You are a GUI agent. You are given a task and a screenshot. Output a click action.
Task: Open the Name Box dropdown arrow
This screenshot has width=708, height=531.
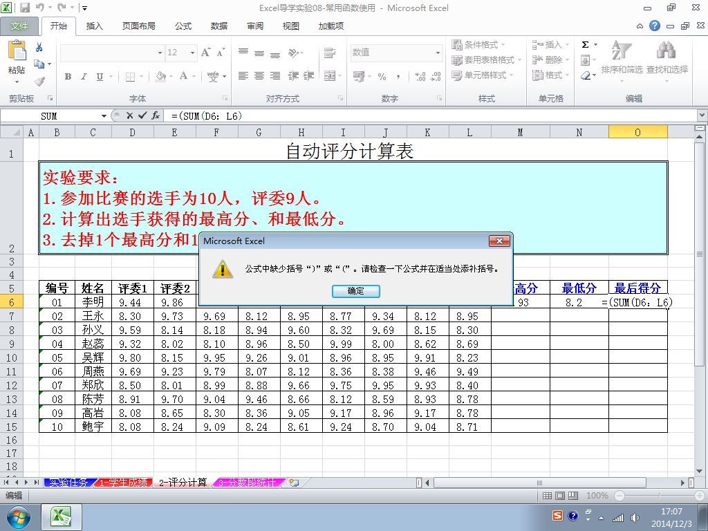click(104, 116)
